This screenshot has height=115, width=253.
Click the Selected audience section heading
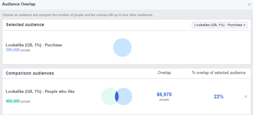pyautogui.click(x=25, y=25)
